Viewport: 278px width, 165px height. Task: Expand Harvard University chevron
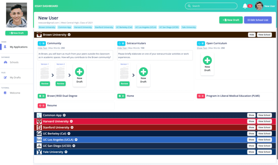click(71, 121)
